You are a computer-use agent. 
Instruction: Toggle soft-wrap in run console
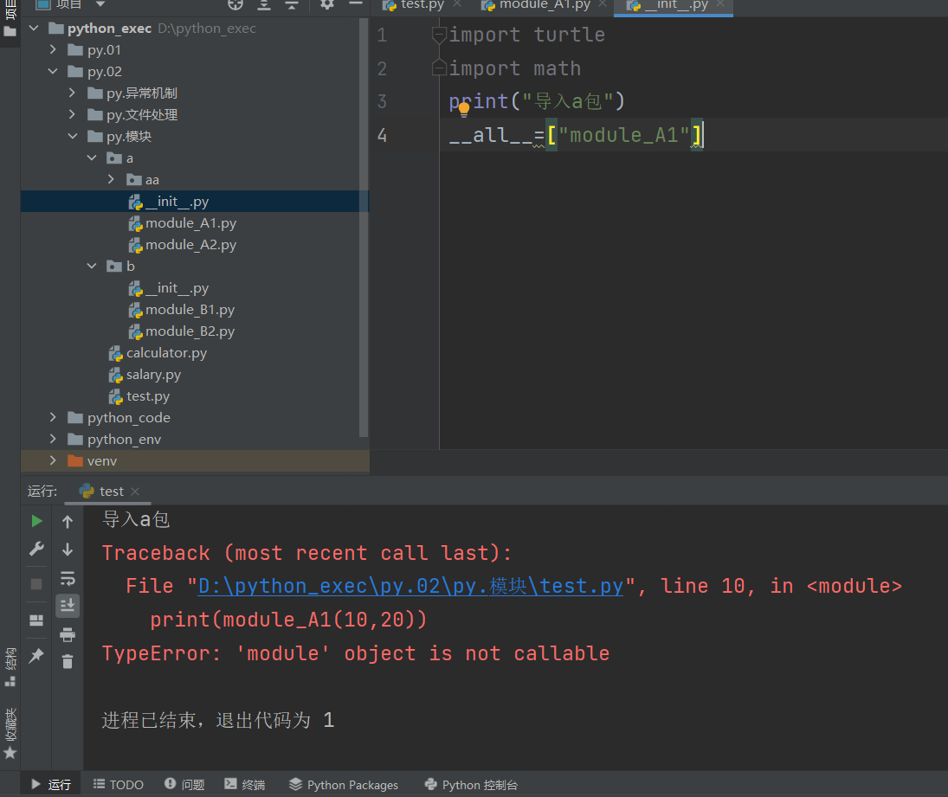[68, 578]
